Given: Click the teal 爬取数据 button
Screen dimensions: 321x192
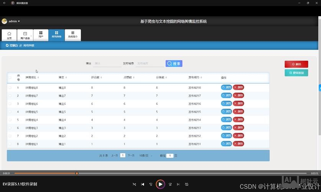Looking at the screenshot, I should click(296, 73).
